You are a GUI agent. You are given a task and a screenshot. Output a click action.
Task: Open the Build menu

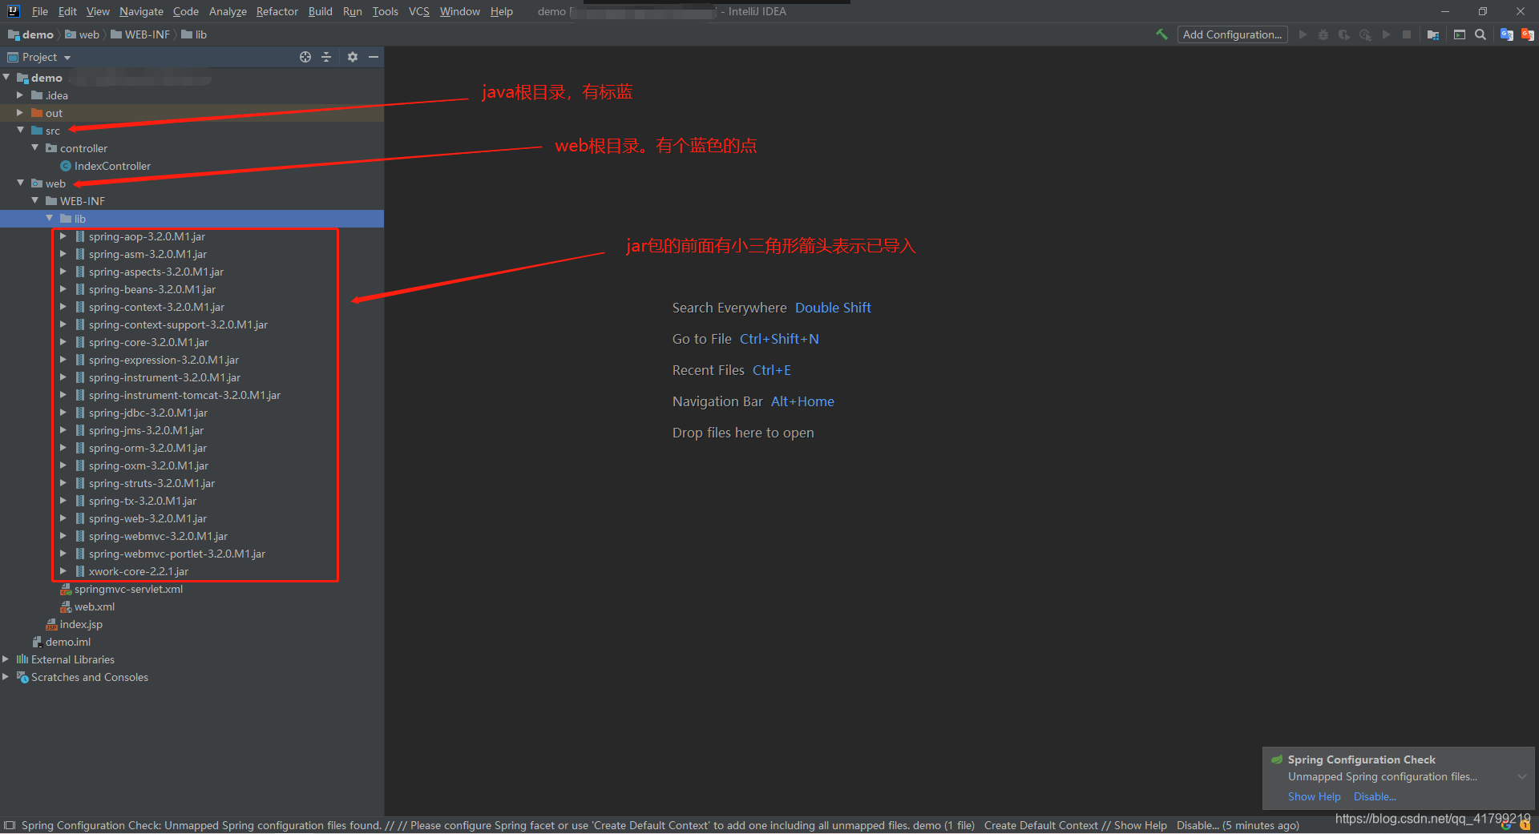click(321, 11)
